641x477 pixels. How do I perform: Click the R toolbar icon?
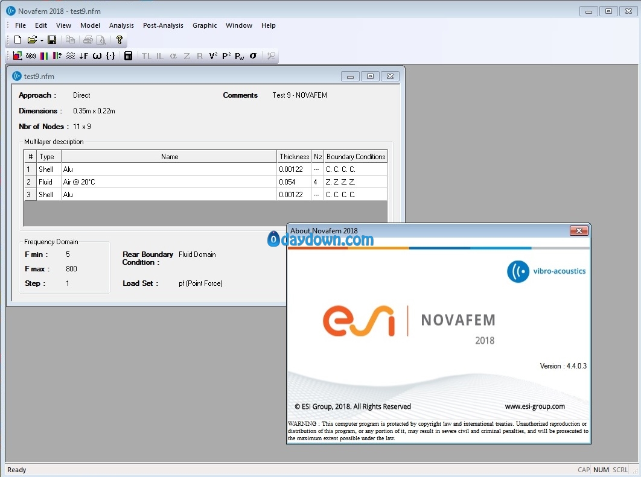coord(200,56)
